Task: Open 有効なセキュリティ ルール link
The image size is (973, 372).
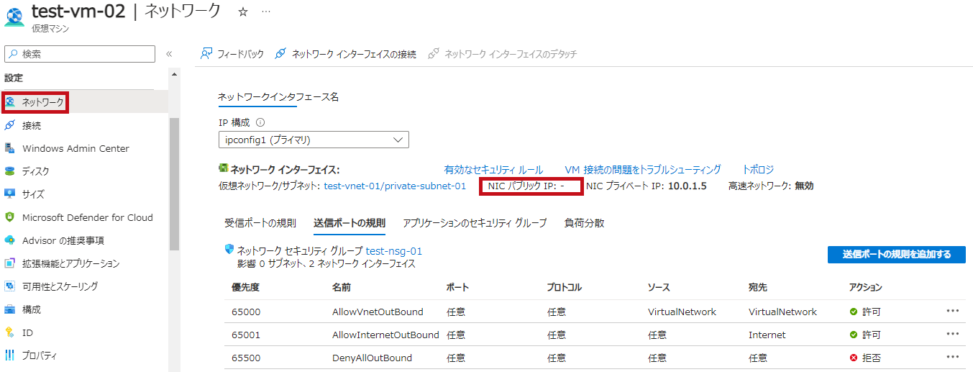Action: pos(493,170)
